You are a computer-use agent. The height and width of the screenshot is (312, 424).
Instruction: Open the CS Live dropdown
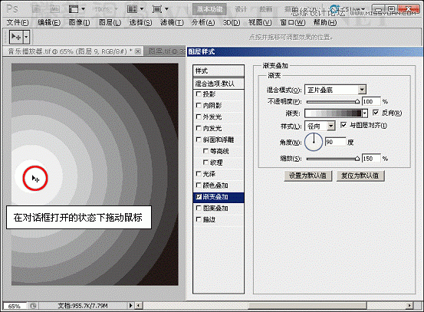(354, 9)
